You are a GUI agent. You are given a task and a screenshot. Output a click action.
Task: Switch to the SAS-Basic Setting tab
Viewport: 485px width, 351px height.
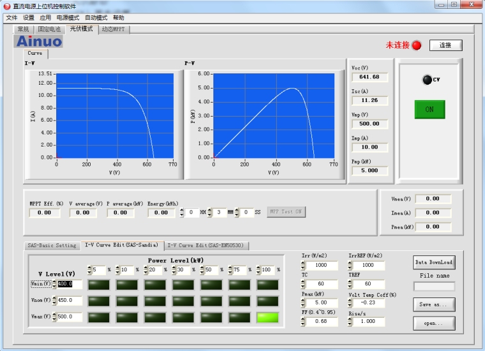coord(52,245)
